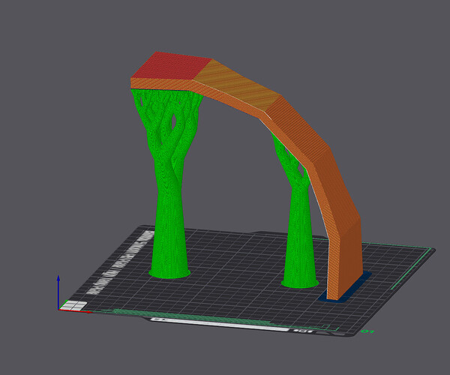Click the red top surface of the arch
Image resolution: width=450 pixels, height=375 pixels.
coord(172,67)
